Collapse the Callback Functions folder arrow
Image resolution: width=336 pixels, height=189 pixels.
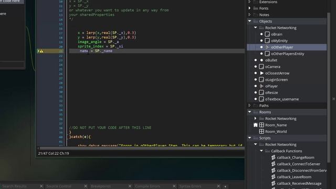[x=261, y=151]
